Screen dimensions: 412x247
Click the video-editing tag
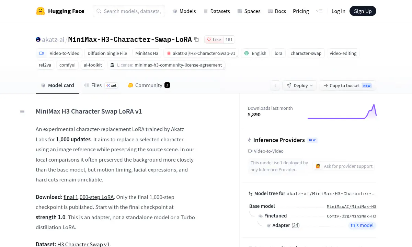[343, 53]
